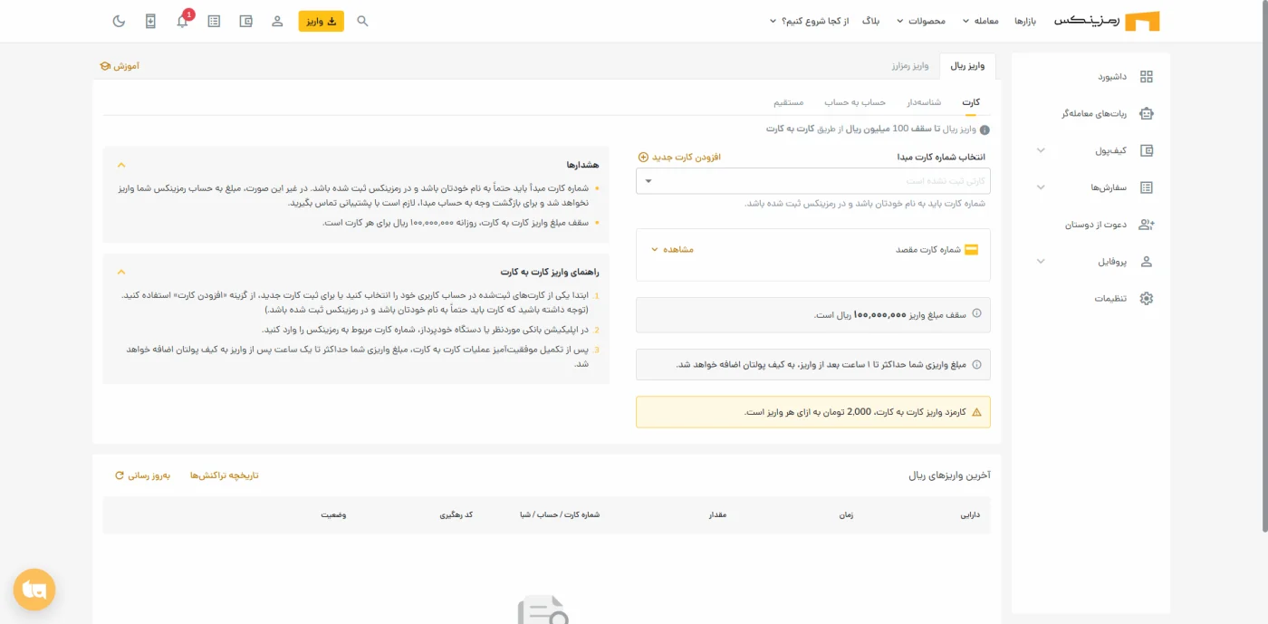Click the ربات‌های معامله‌گر robot icon
The width and height of the screenshot is (1268, 624).
[x=1147, y=114]
